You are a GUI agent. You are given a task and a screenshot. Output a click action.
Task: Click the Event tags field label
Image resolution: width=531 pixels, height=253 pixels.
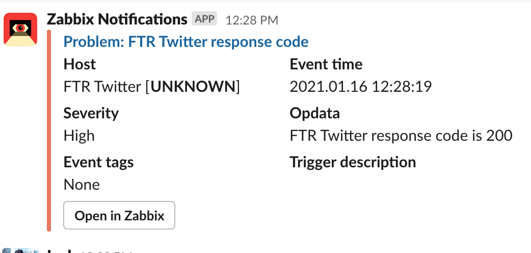(x=98, y=162)
